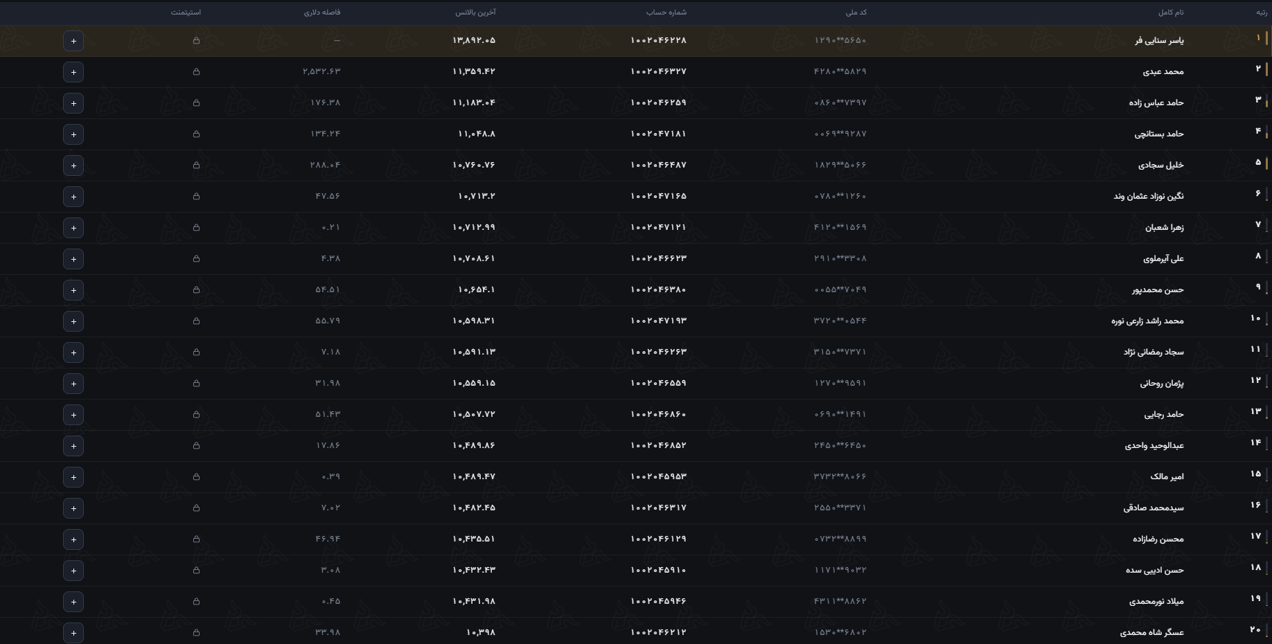This screenshot has height=644, width=1272.
Task: Expand the row for یاسر ستایی فر
Action: click(73, 41)
